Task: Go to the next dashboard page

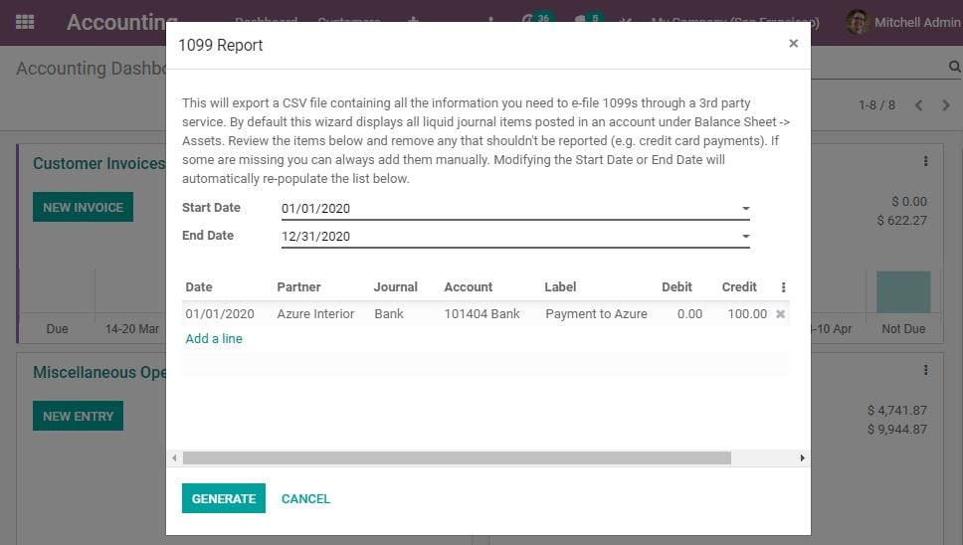Action: (x=943, y=105)
